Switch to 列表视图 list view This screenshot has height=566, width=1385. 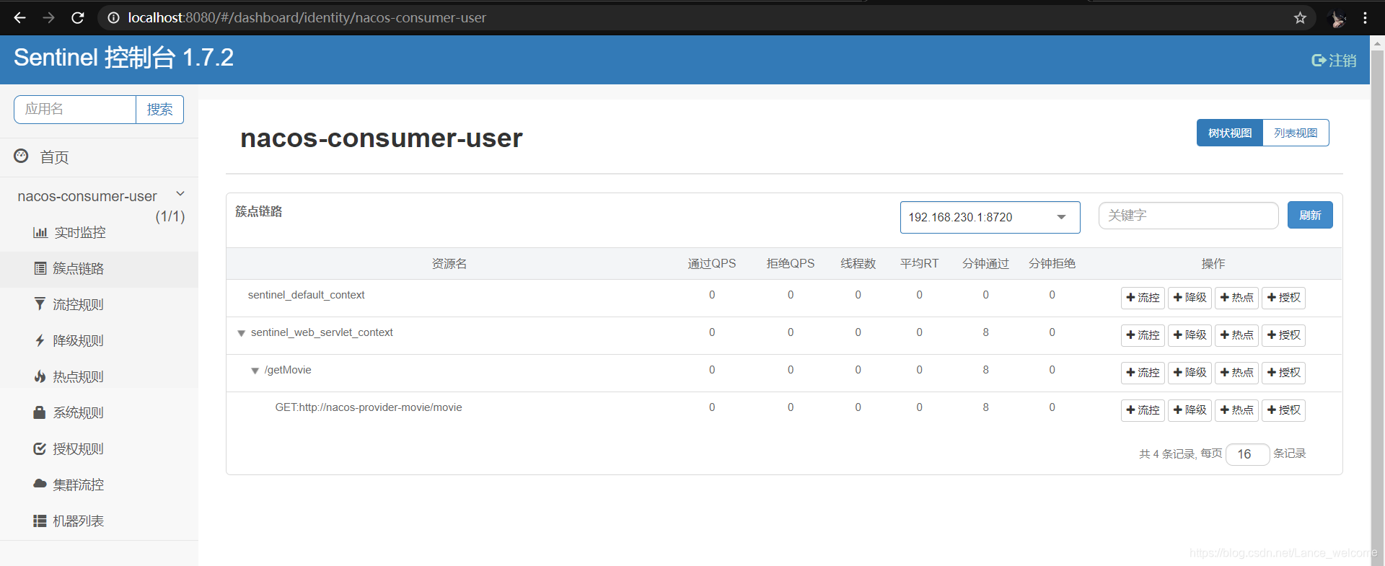point(1296,133)
